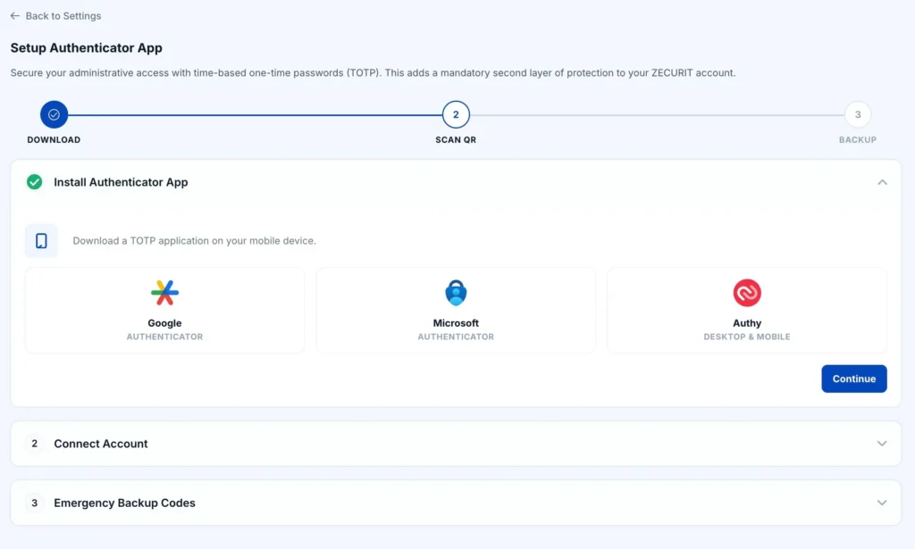Screen dimensions: 915x549
Task: Click the Microsoft card's AUTHENTICATOR label
Action: tap(456, 337)
